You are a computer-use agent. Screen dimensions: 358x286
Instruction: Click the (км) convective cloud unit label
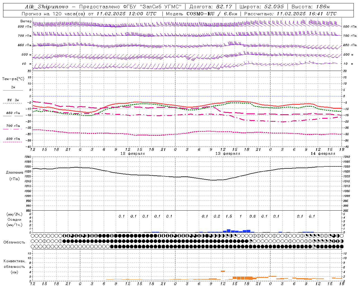(15, 272)
